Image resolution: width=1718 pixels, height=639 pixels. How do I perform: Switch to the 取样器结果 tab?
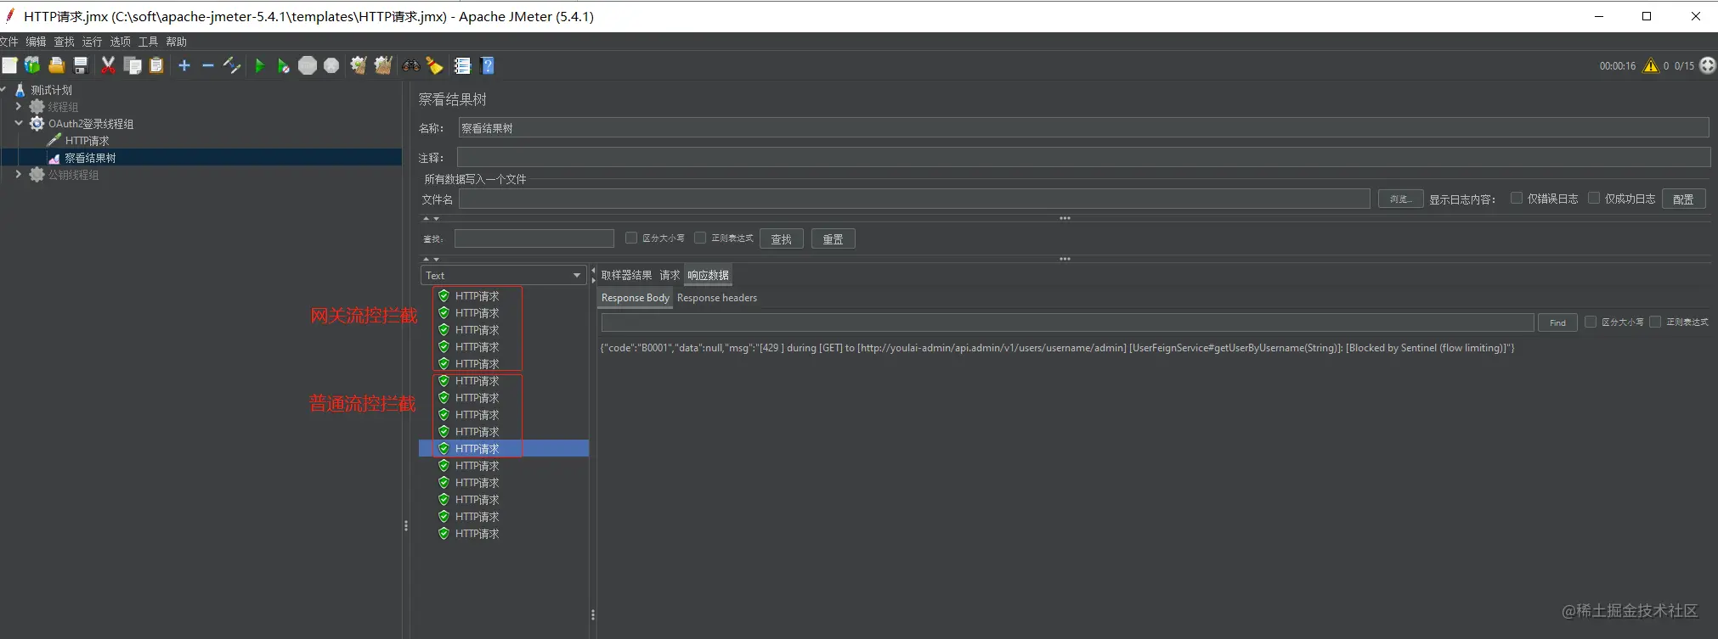click(x=626, y=275)
